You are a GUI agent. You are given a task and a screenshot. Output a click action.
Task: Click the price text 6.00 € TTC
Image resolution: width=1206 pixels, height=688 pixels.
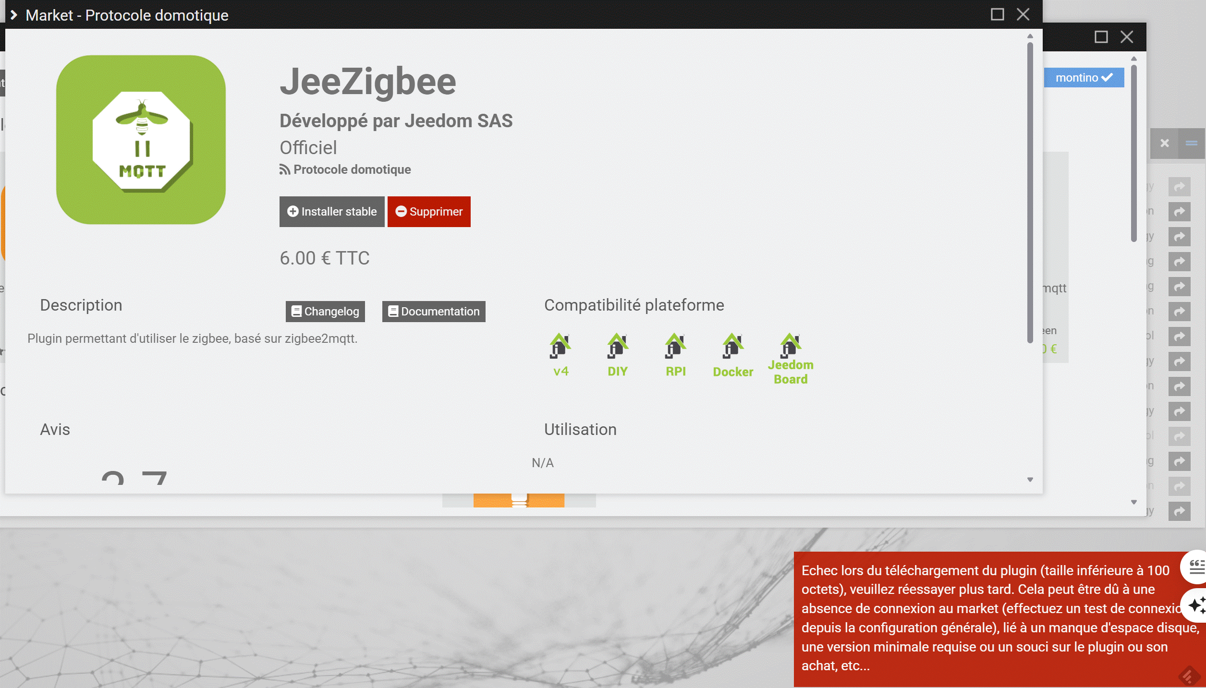[x=325, y=258]
